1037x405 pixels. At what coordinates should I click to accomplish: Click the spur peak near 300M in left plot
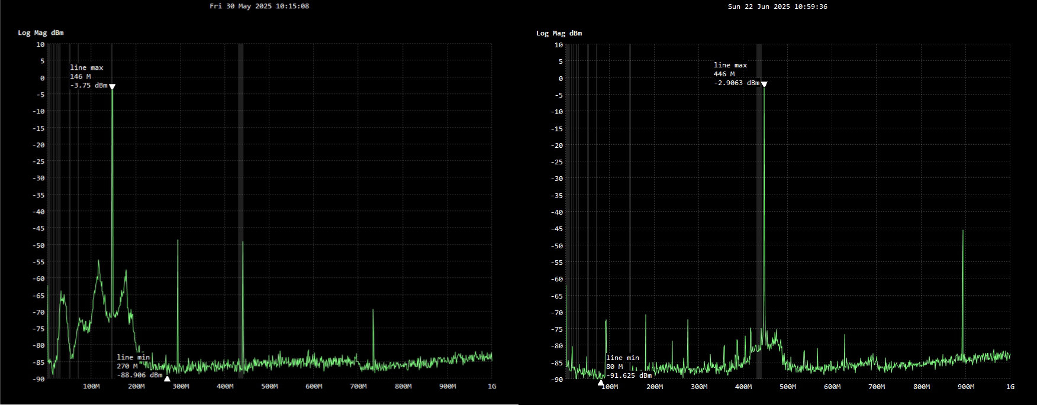coord(178,241)
